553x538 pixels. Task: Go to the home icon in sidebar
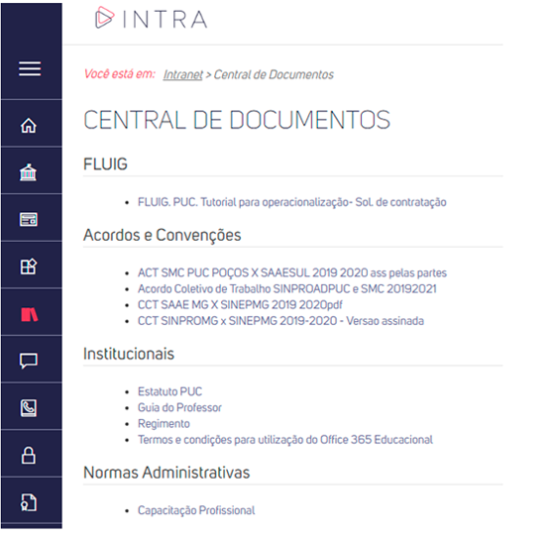[x=29, y=126]
